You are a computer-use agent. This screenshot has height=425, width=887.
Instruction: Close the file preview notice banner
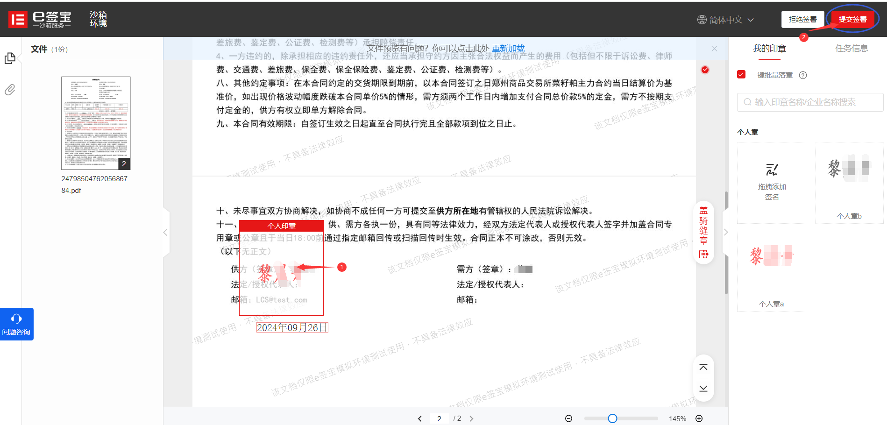point(714,49)
